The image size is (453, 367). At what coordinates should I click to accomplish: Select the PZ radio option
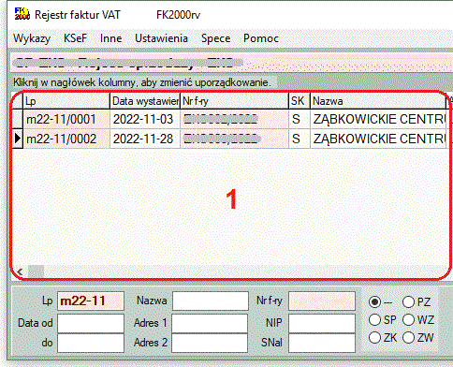point(408,301)
